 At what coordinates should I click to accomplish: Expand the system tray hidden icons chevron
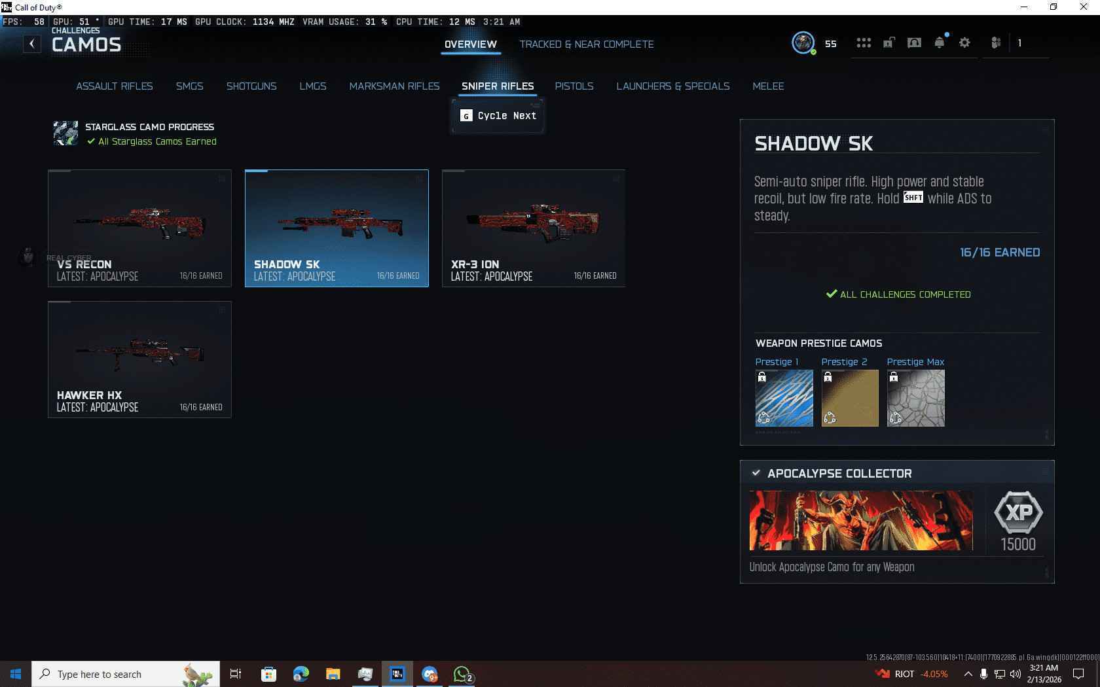click(x=968, y=674)
